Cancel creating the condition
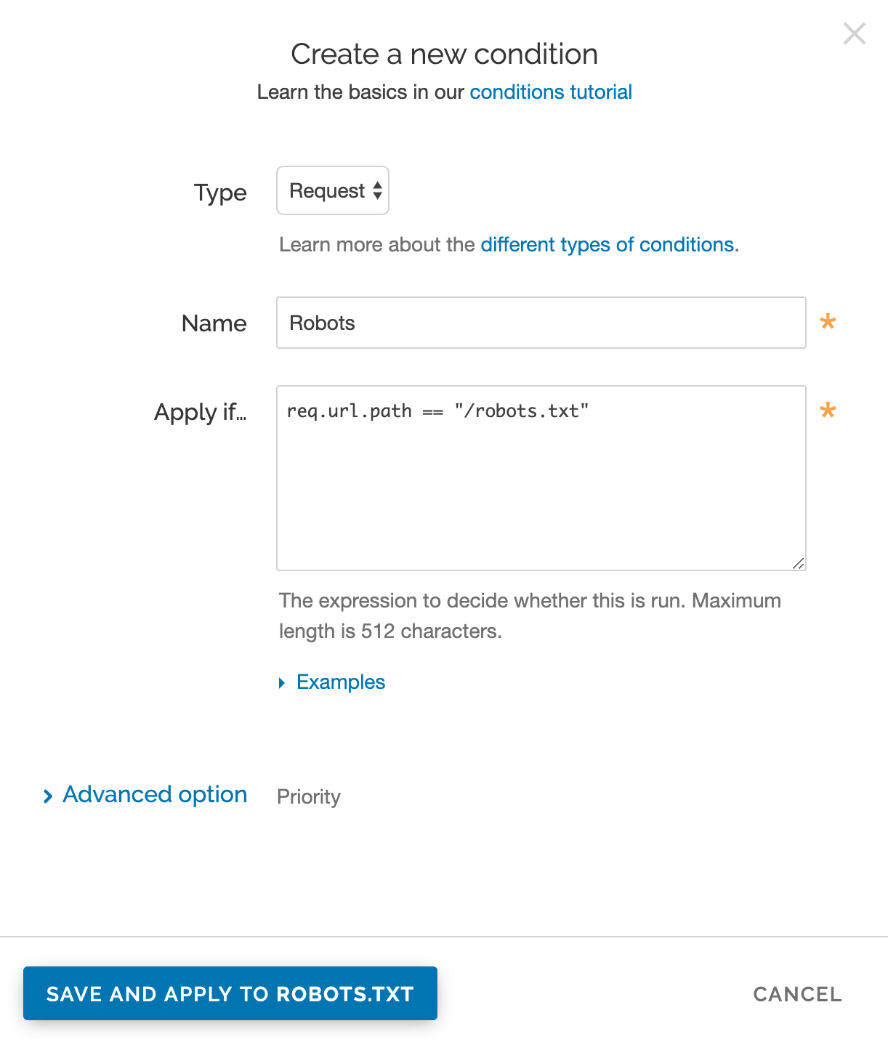Image resolution: width=888 pixels, height=1042 pixels. (796, 993)
